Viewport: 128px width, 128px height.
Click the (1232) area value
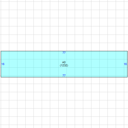pyautogui.click(x=64, y=66)
